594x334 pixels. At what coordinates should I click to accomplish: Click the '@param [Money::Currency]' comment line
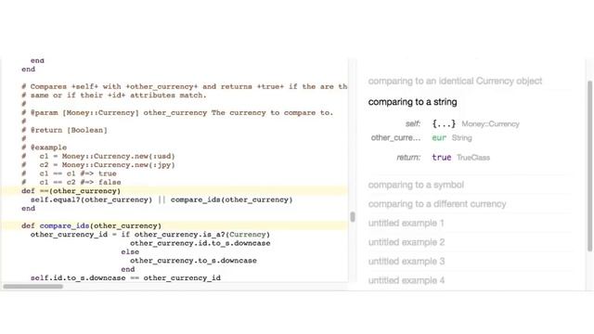tap(177, 112)
